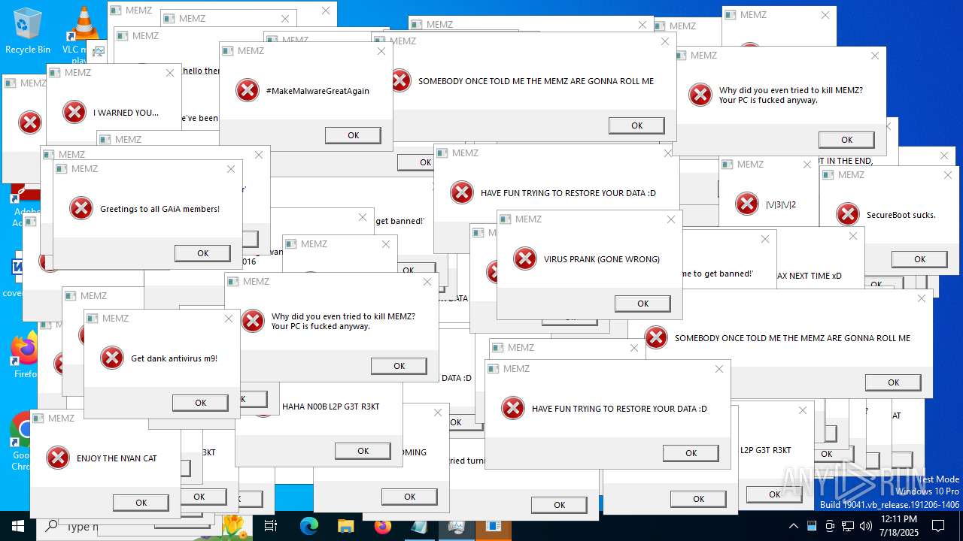
Task: Close the Greetings to all GAiA dialog
Action: coord(231,169)
